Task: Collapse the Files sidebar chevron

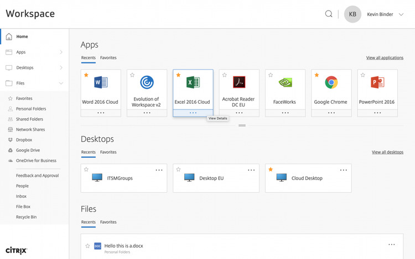Action: [61, 83]
